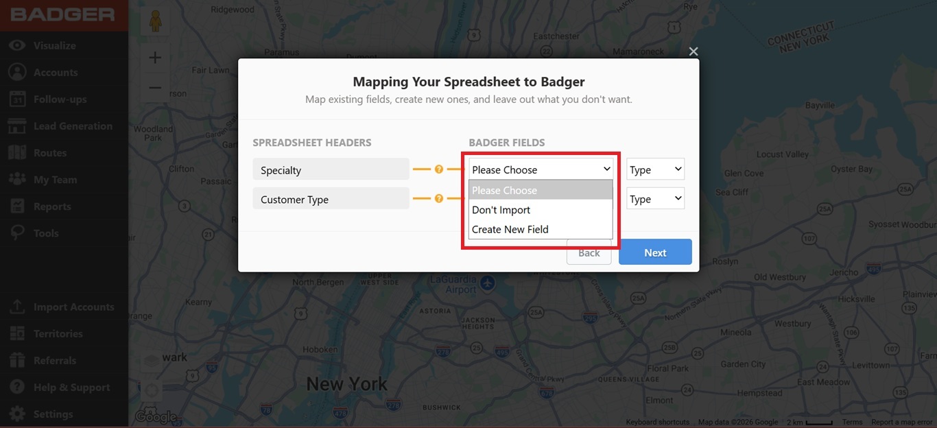Click the Territories grid icon
This screenshot has width=937, height=428.
[17, 333]
